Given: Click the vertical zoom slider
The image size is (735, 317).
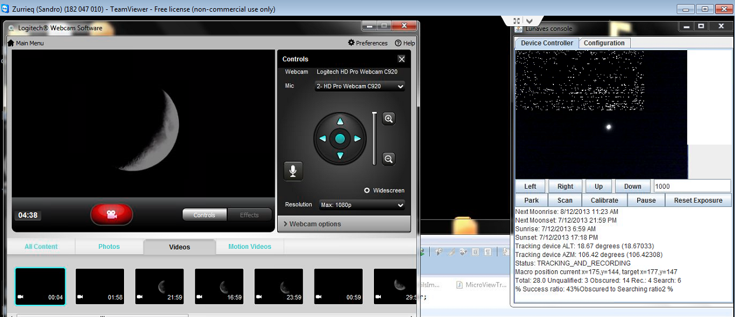Looking at the screenshot, I should click(x=374, y=139).
